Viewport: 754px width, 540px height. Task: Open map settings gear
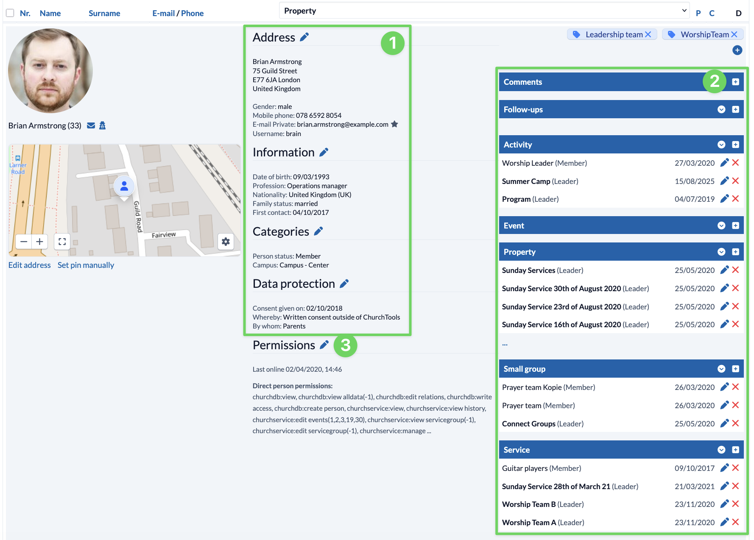pyautogui.click(x=226, y=242)
